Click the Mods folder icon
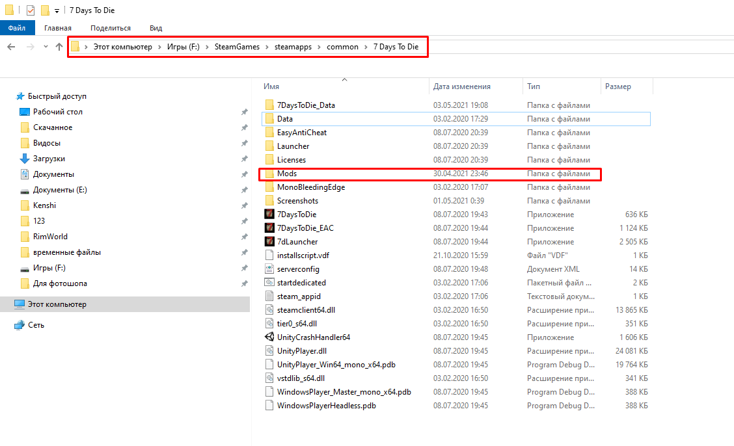The height and width of the screenshot is (446, 734). coord(270,174)
